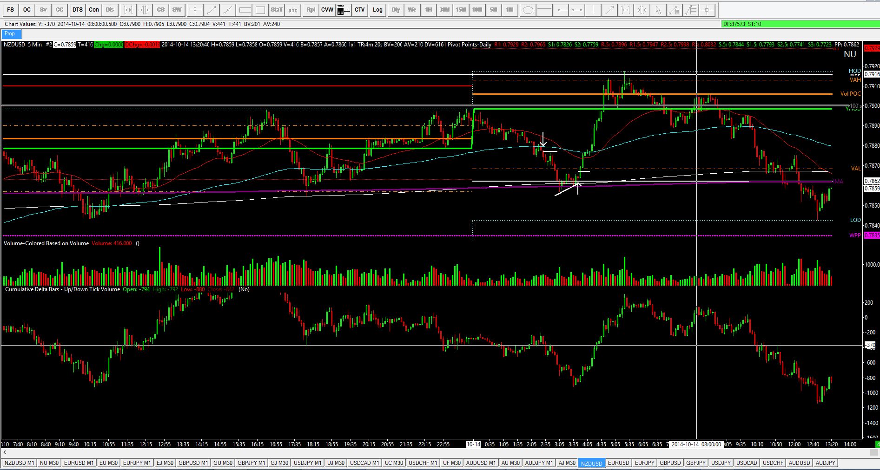This screenshot has width=880, height=470.
Task: Set the chart period to 10M
Action: (477, 10)
